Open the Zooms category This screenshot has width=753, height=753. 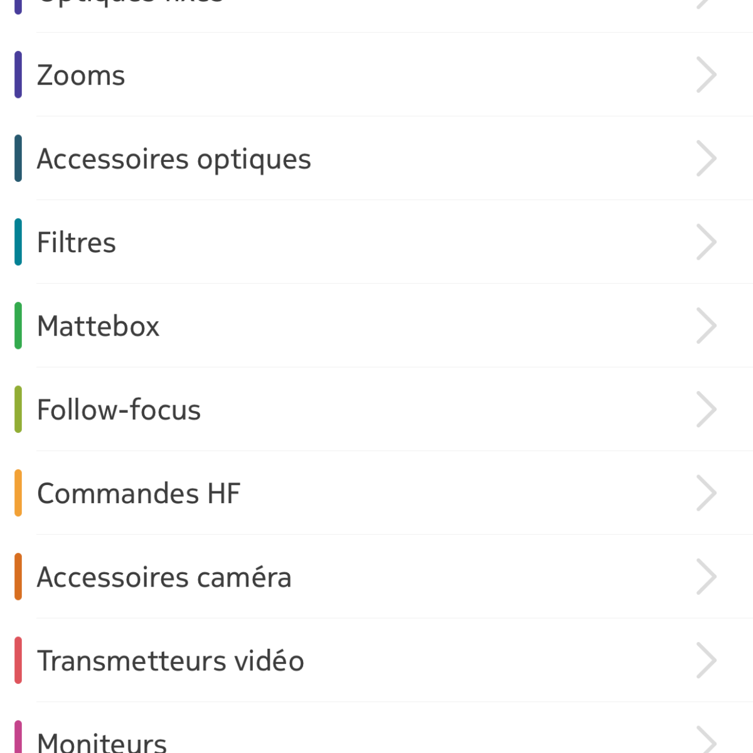(x=376, y=75)
